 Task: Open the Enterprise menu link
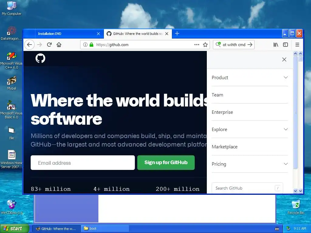click(x=222, y=112)
